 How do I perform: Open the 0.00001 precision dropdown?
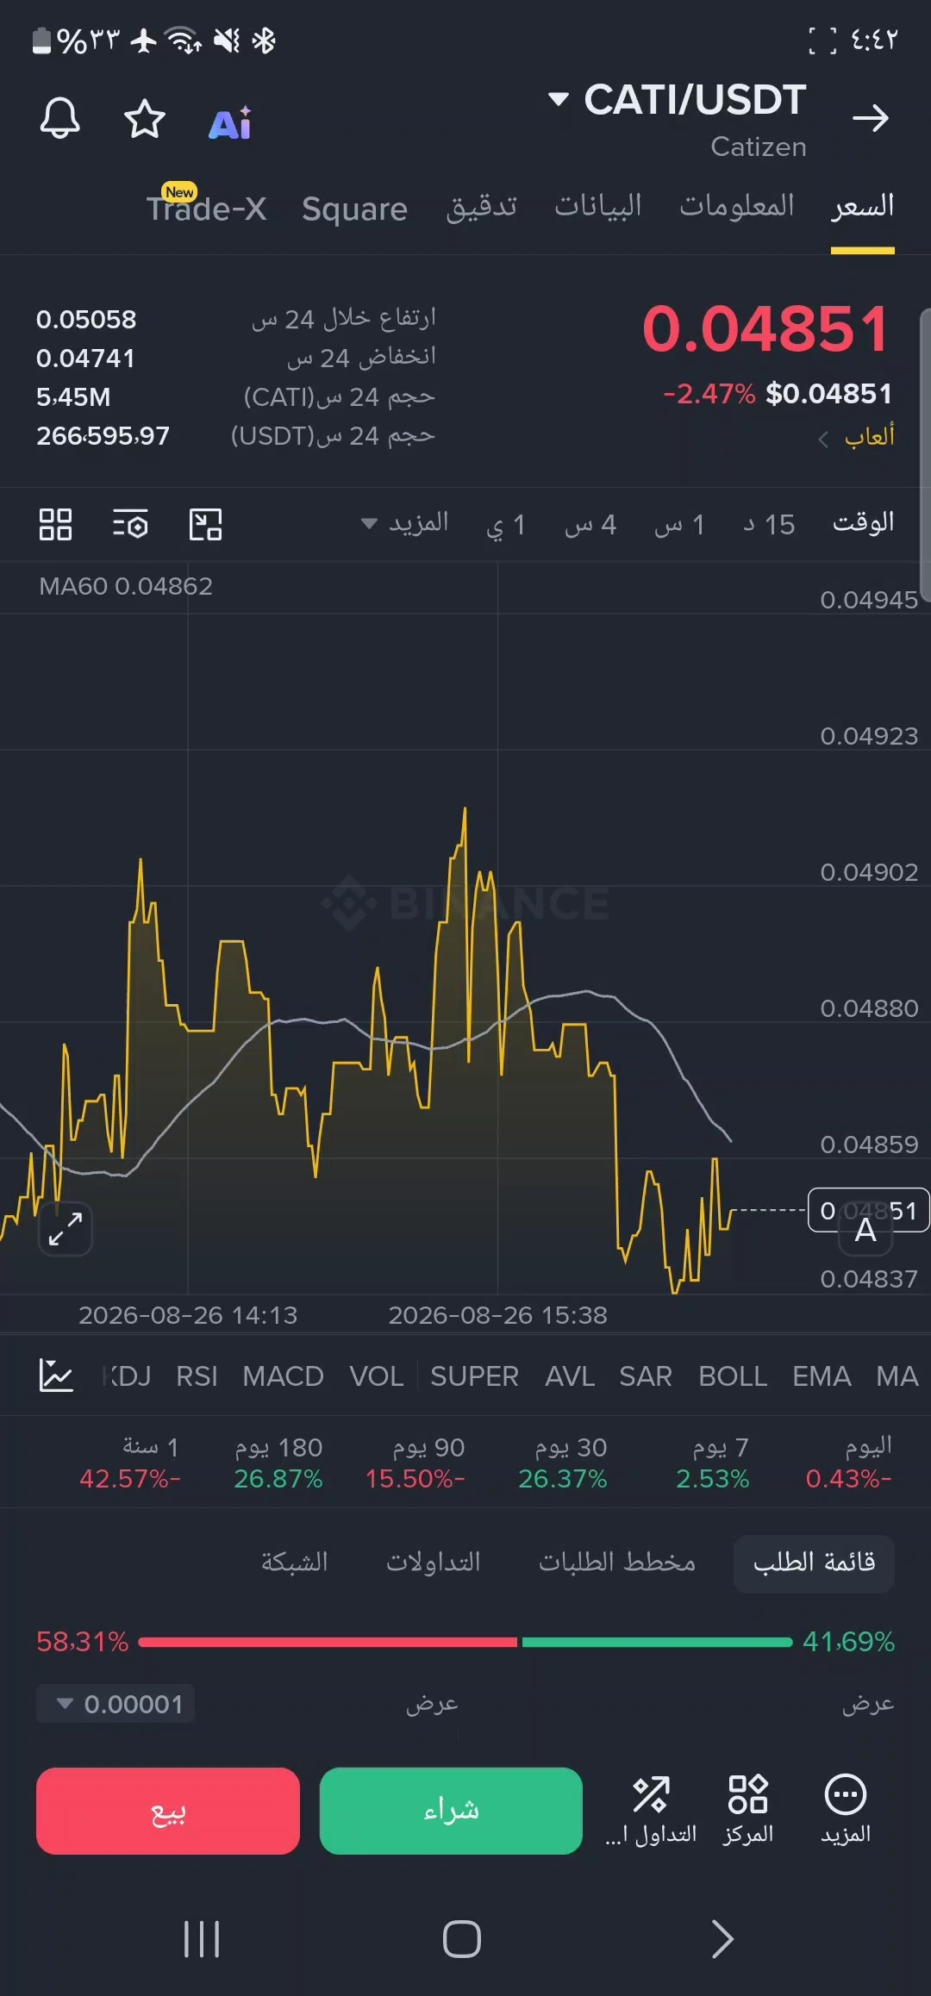[116, 1704]
